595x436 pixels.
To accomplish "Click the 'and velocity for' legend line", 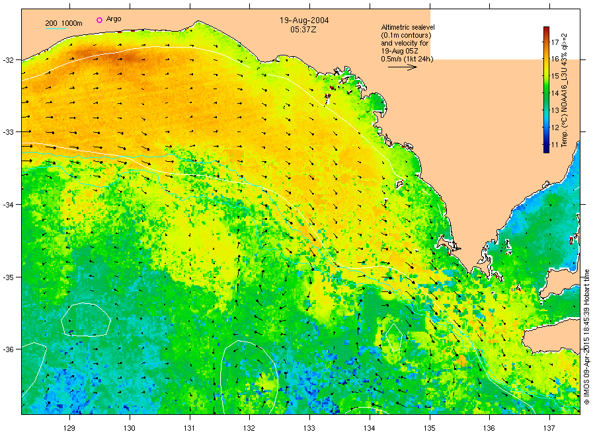I will (x=405, y=43).
